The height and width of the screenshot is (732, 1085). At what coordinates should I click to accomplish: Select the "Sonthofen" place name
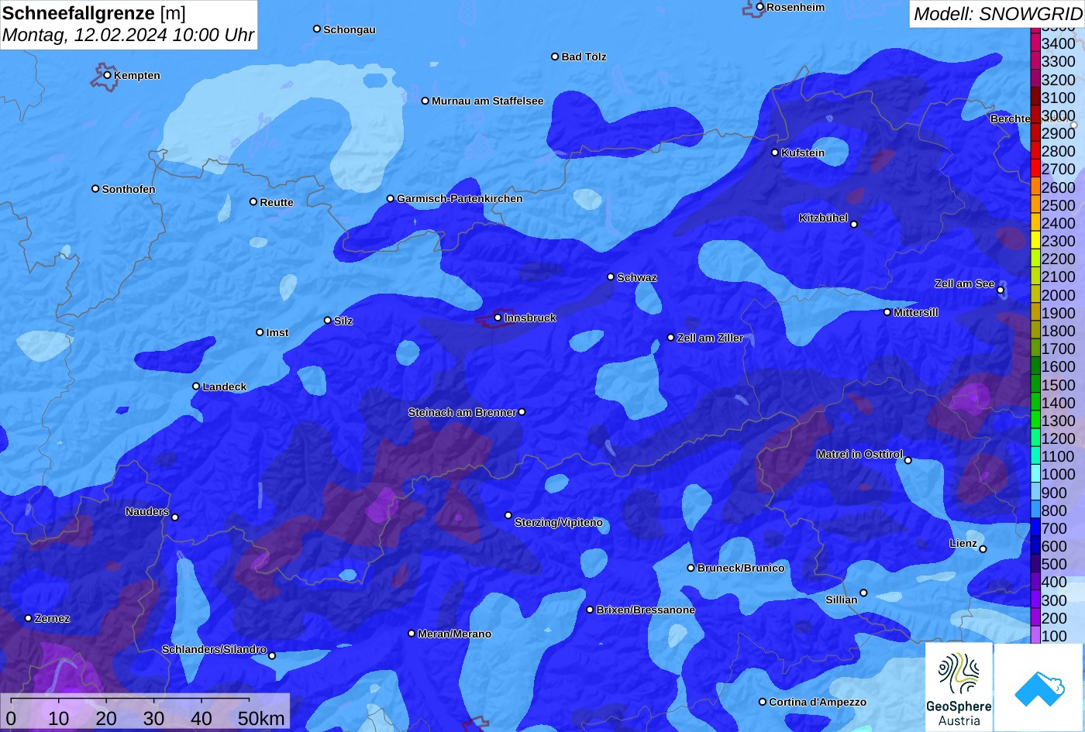[x=129, y=189]
